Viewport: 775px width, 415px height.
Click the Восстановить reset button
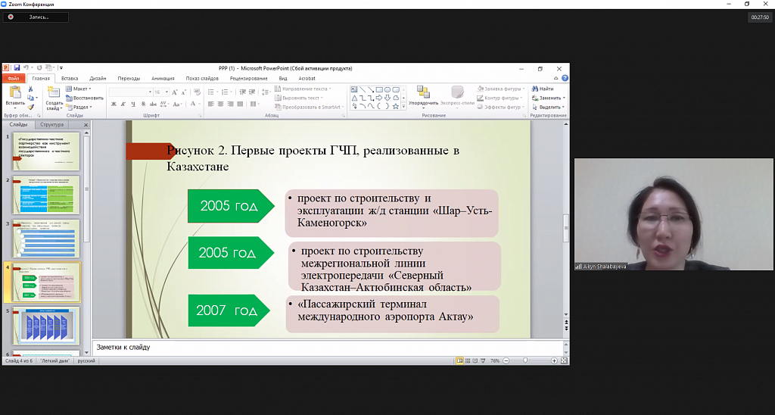(x=85, y=98)
